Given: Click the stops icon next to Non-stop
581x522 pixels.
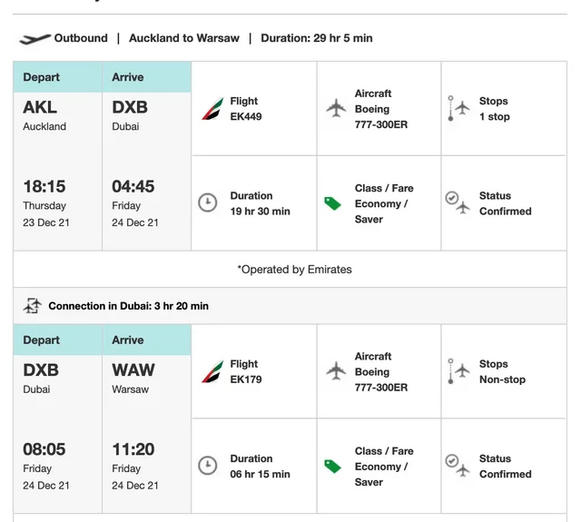Looking at the screenshot, I should tap(458, 371).
